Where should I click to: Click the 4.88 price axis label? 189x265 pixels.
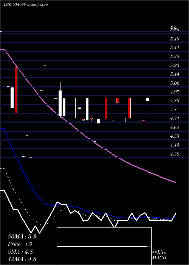[175, 101]
